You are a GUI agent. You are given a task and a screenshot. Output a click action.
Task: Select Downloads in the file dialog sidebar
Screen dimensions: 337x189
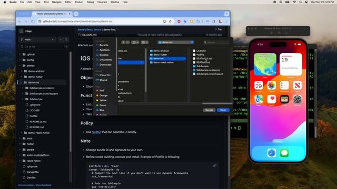tap(104, 65)
